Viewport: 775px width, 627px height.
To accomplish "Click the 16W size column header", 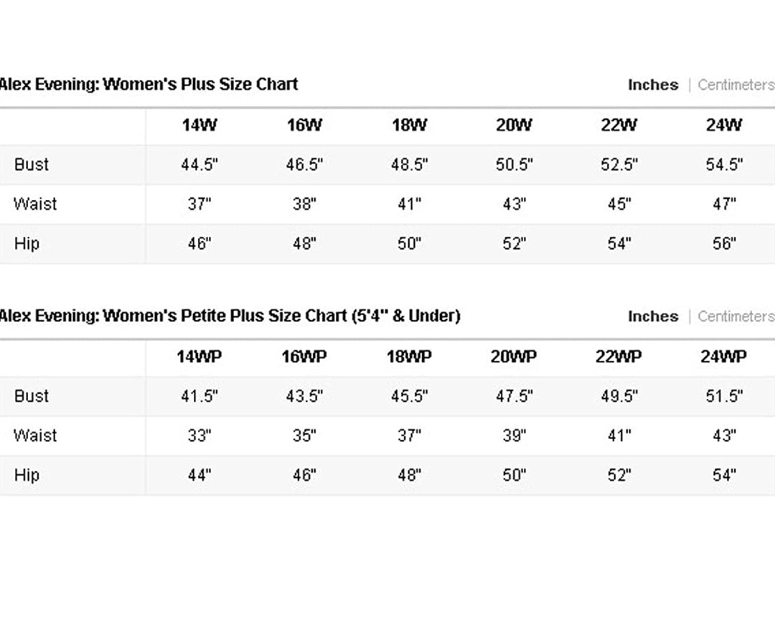I will click(304, 125).
